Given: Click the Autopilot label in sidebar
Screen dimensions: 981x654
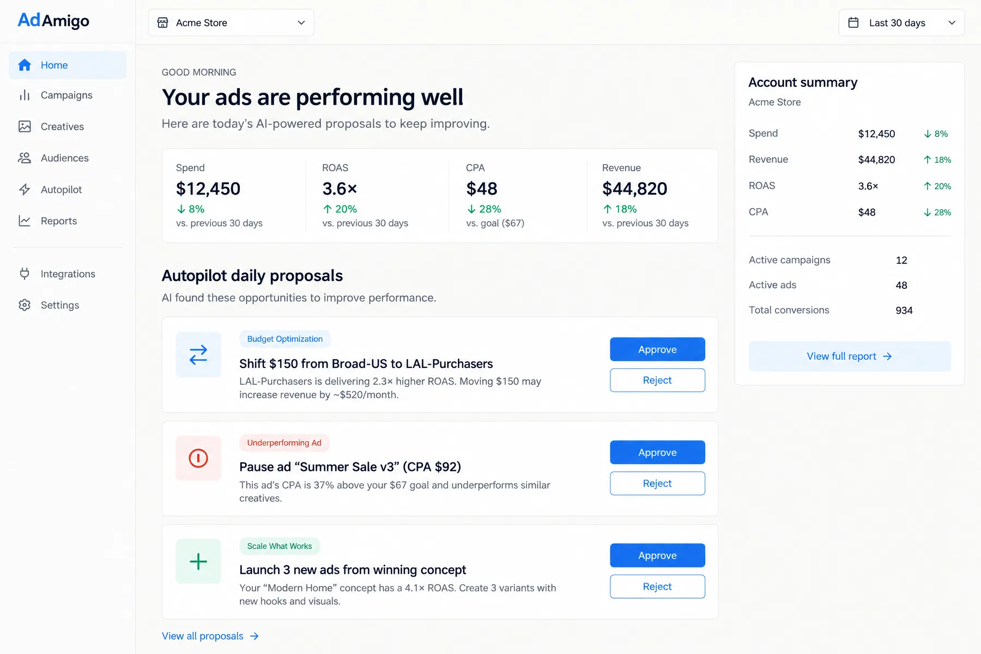Looking at the screenshot, I should [x=61, y=190].
